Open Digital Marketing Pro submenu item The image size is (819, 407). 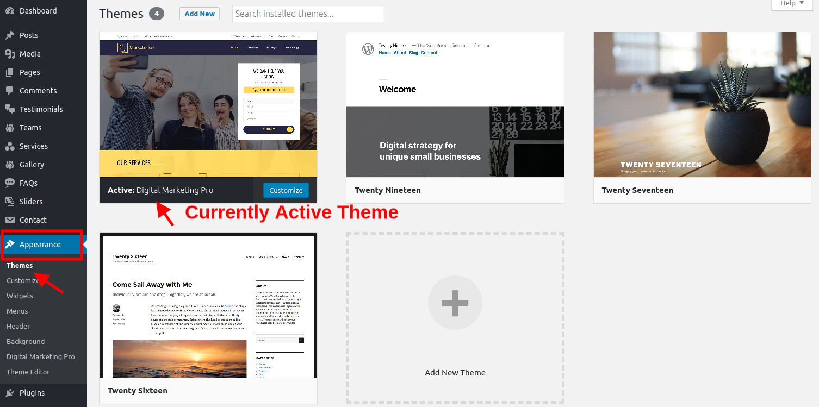tap(41, 357)
